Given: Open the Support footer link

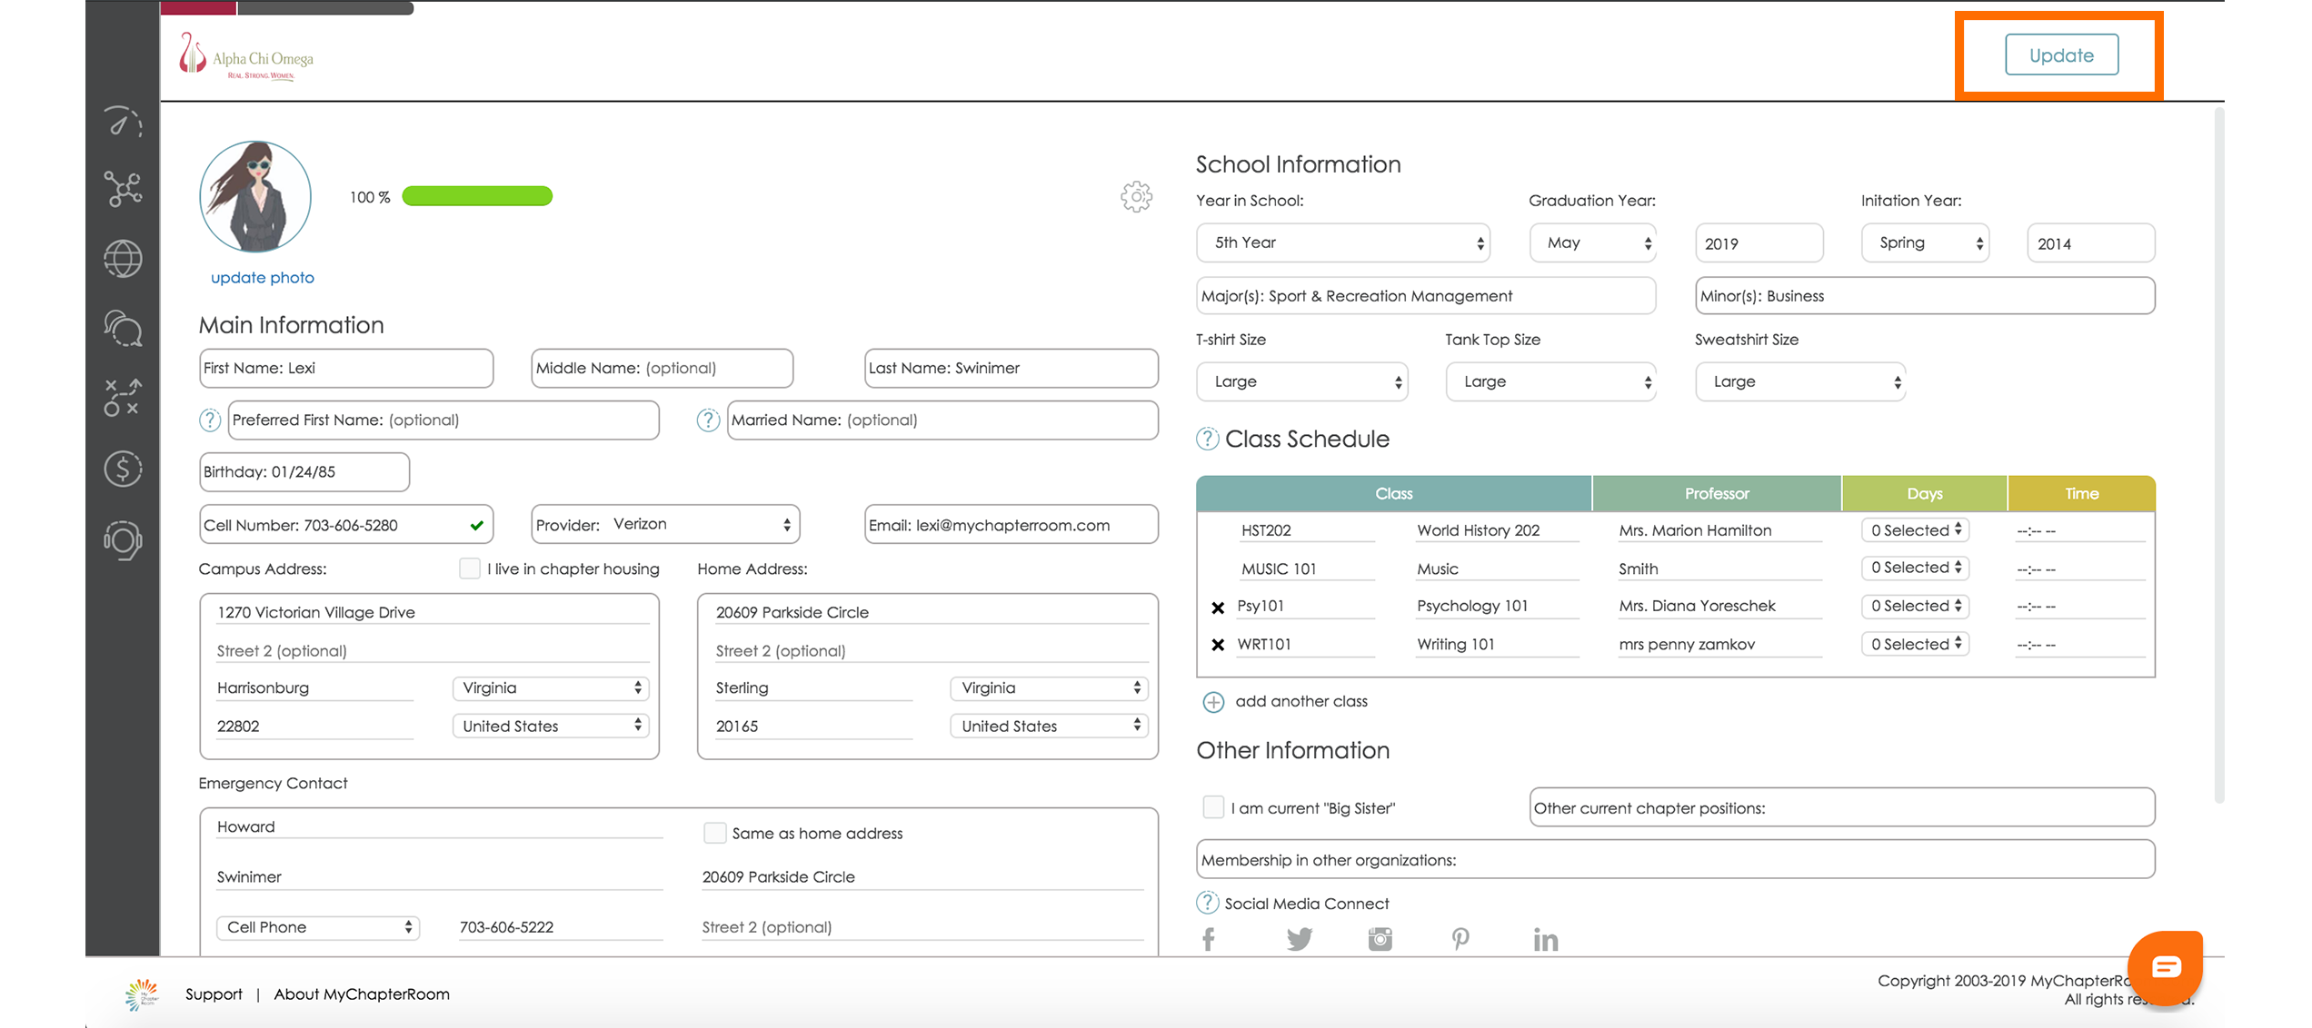Looking at the screenshot, I should (214, 993).
